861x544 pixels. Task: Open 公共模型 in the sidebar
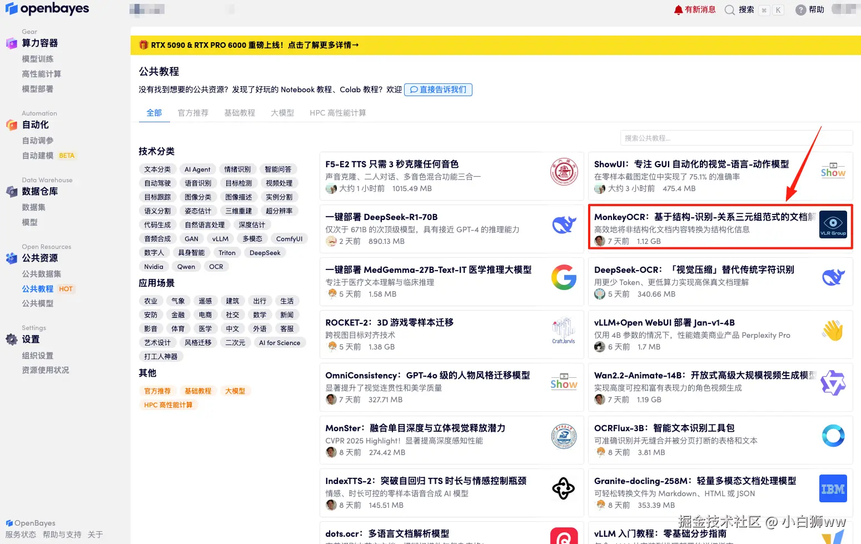click(x=38, y=303)
